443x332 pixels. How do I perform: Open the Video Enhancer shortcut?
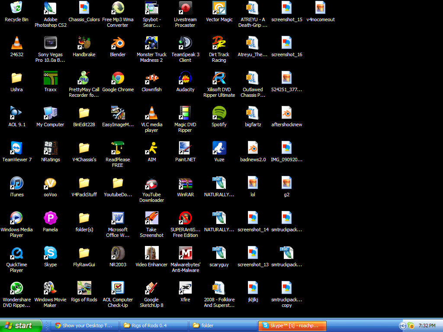pyautogui.click(x=152, y=253)
